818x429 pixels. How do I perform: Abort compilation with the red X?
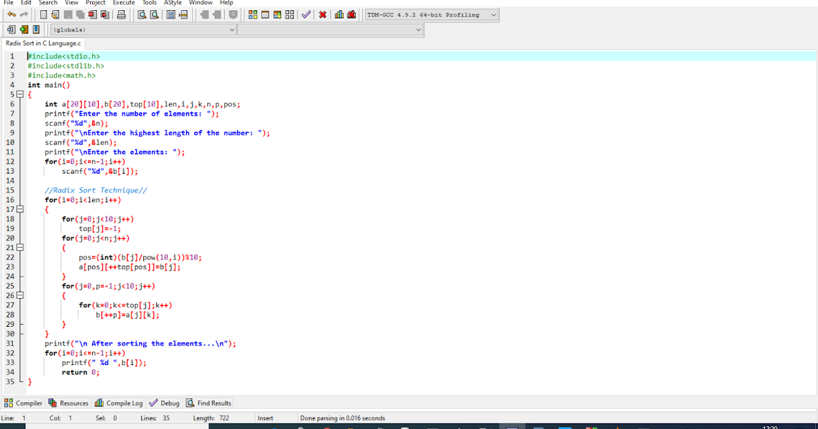[322, 14]
